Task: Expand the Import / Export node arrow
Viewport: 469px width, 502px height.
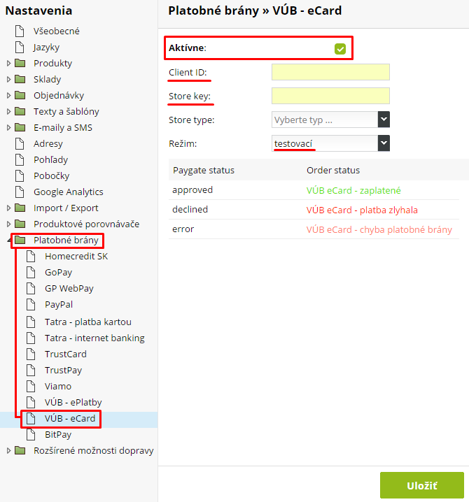Action: [8, 208]
